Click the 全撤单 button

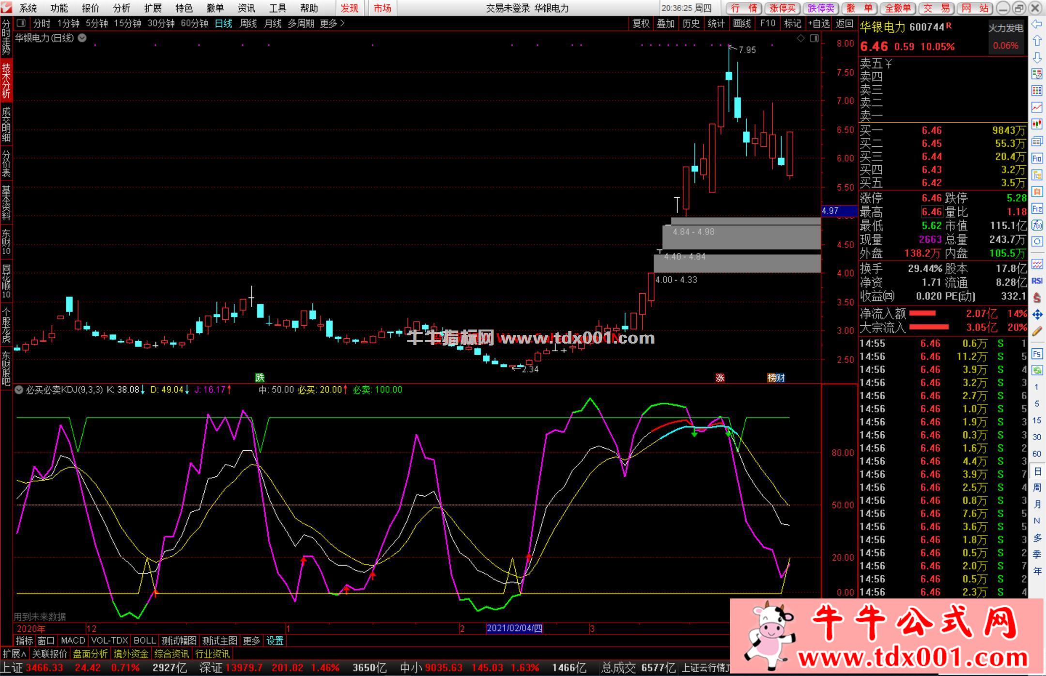(898, 8)
